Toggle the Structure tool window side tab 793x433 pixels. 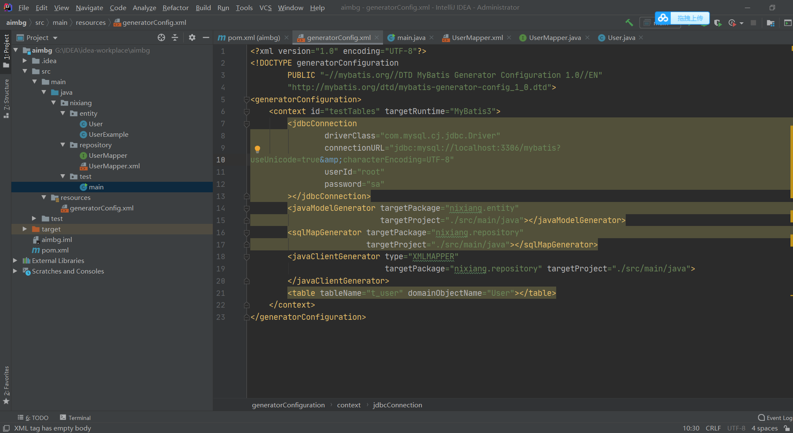click(x=6, y=98)
